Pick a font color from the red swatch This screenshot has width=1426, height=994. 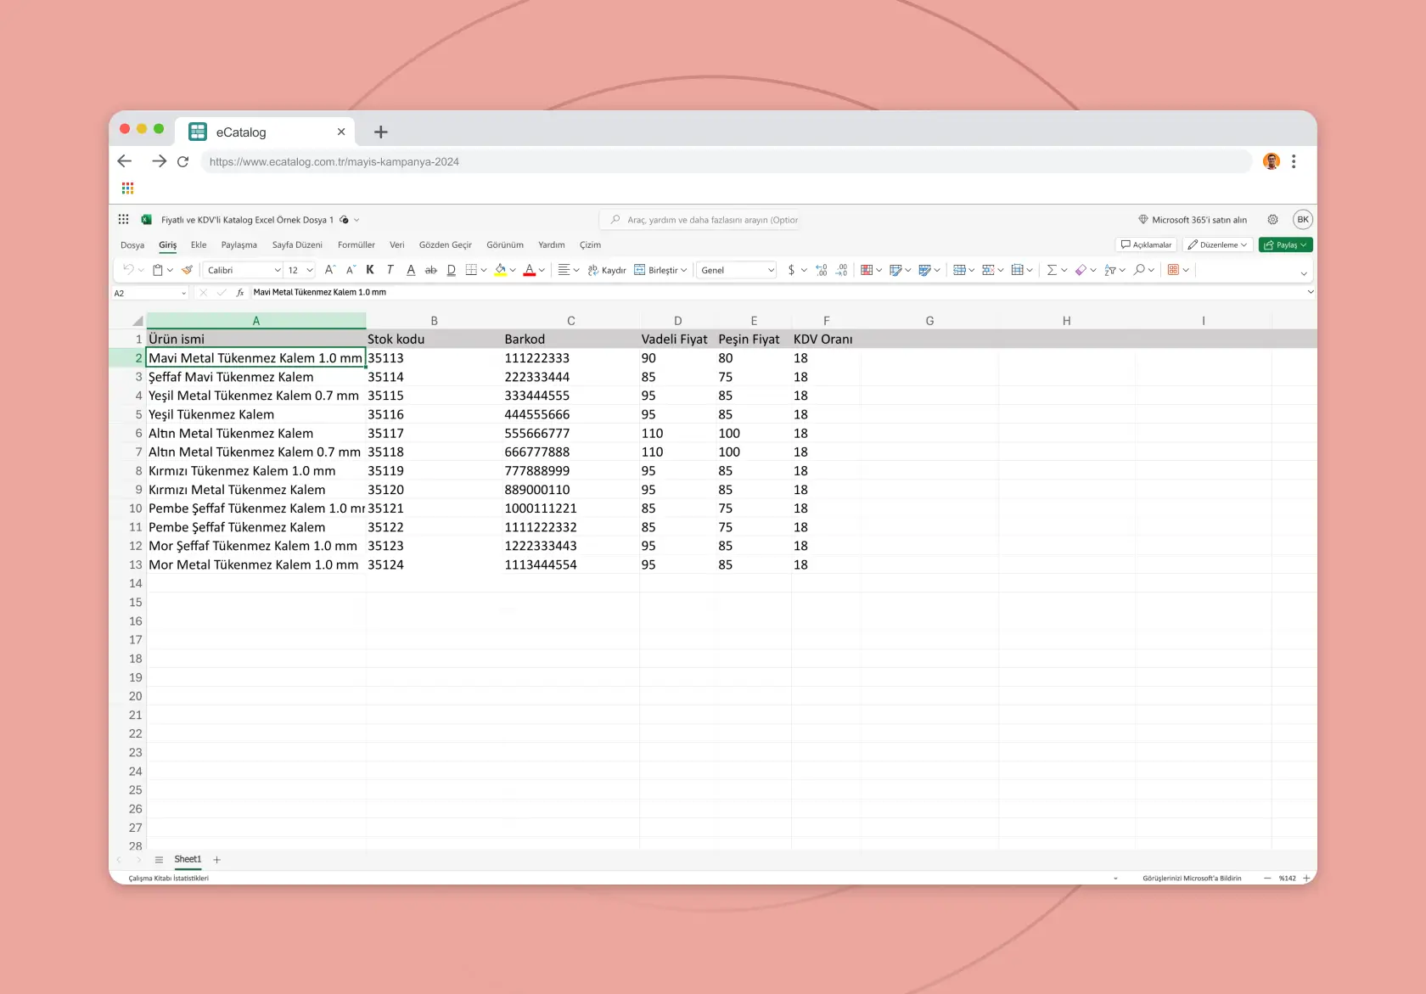point(531,270)
